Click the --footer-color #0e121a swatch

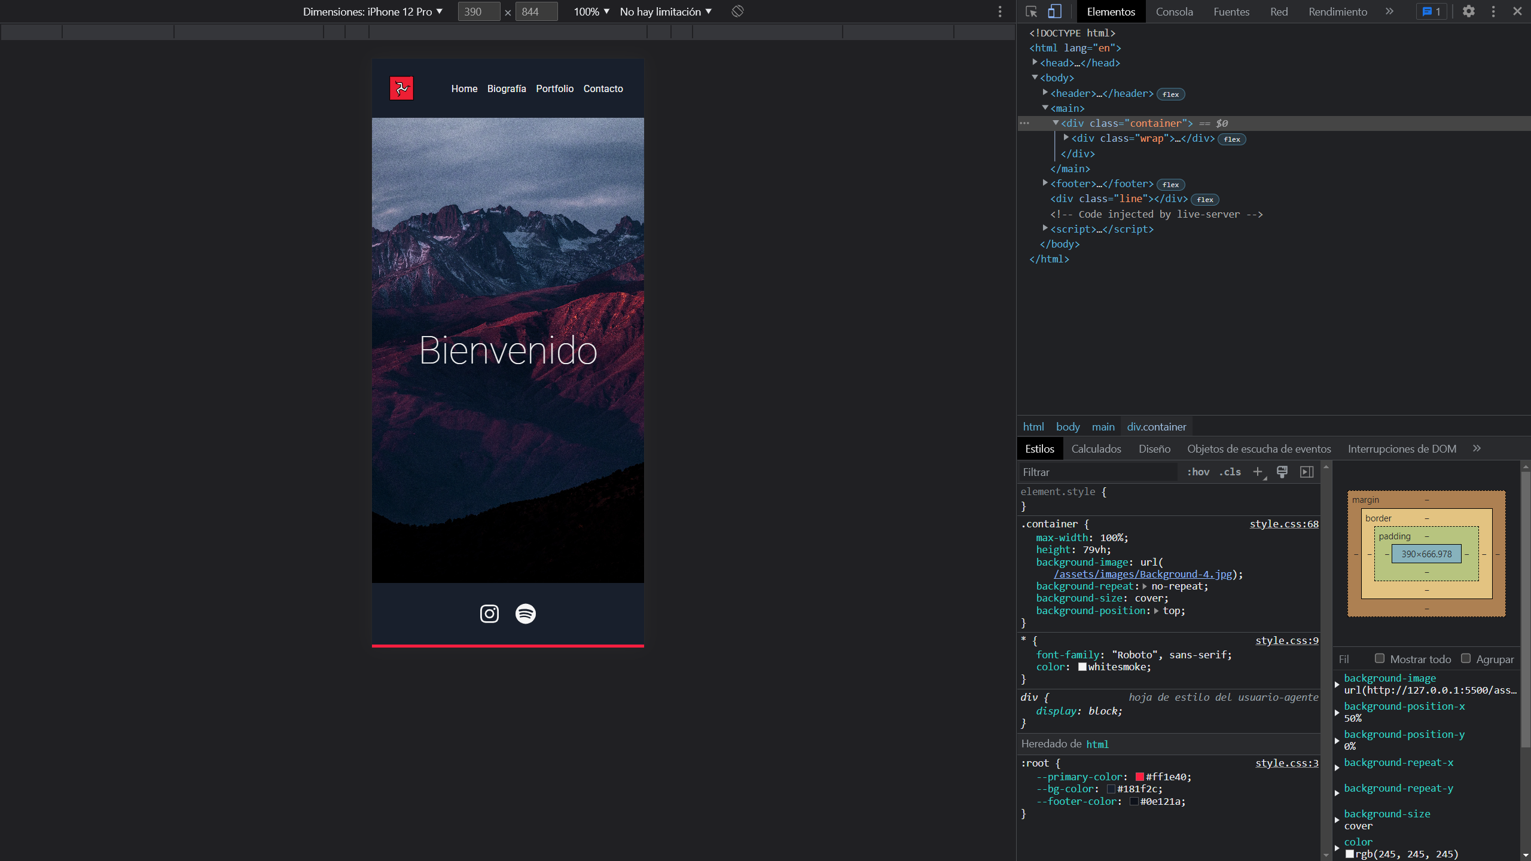coord(1134,801)
